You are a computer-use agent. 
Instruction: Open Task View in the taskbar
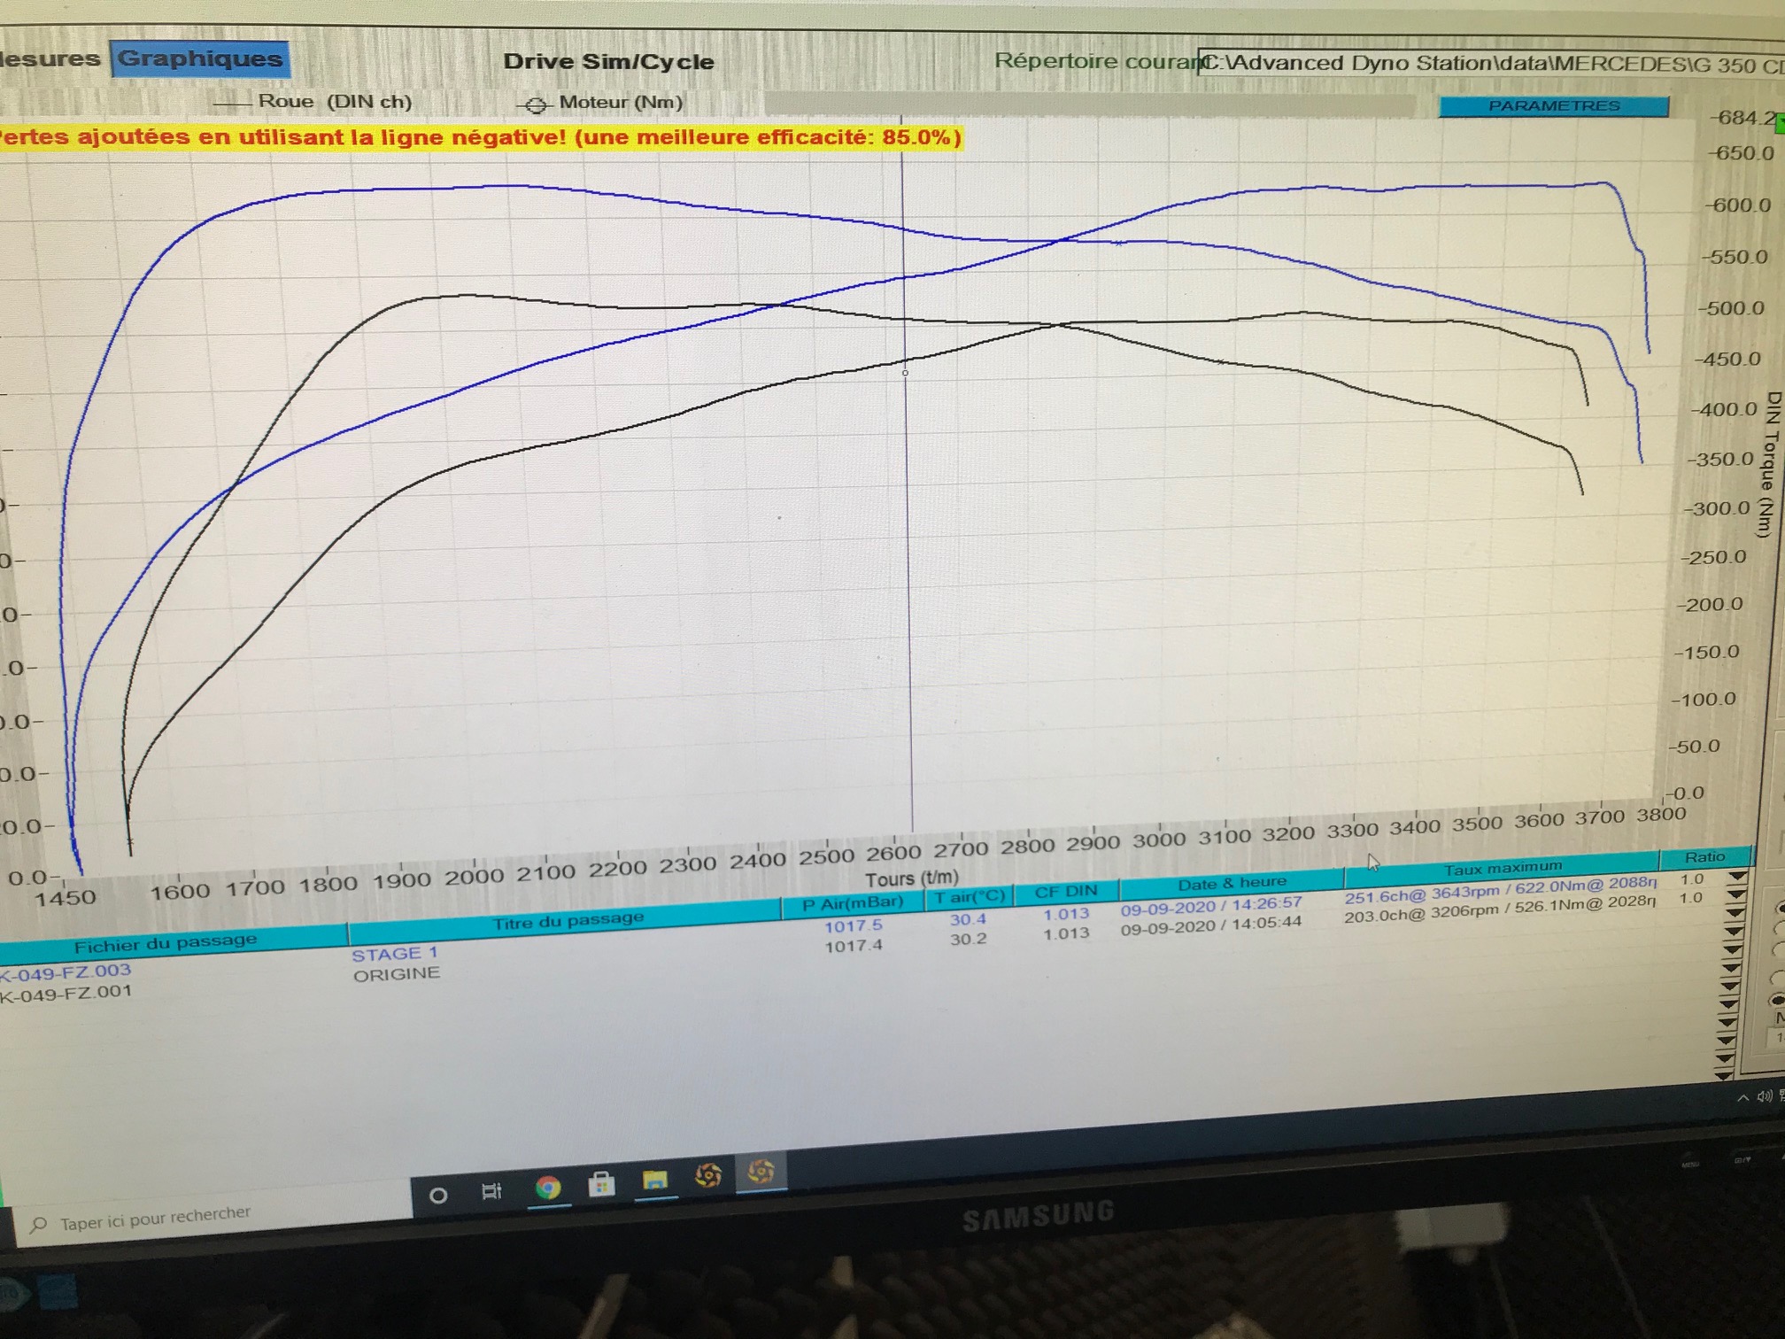pyautogui.click(x=491, y=1192)
